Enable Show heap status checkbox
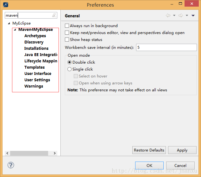The image size is (201, 177). [67, 40]
